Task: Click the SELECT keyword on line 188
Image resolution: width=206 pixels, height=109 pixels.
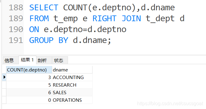Action: pyautogui.click(x=44, y=8)
